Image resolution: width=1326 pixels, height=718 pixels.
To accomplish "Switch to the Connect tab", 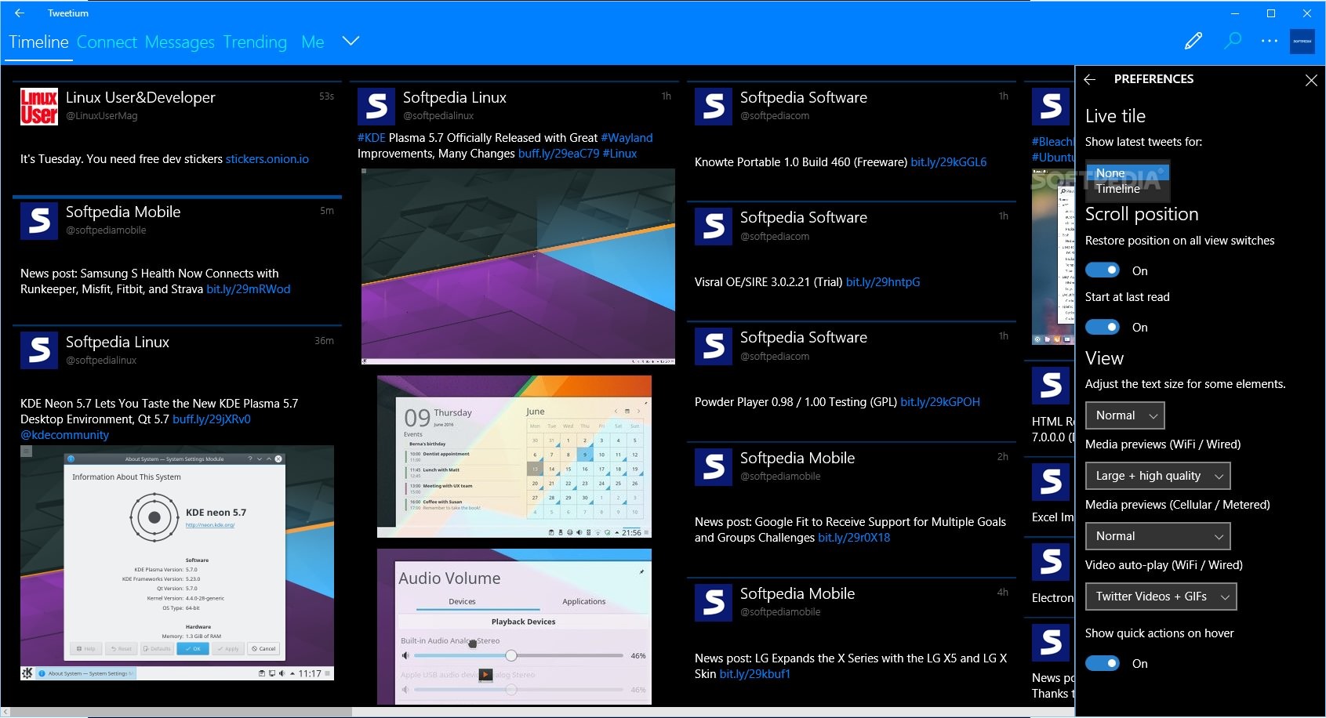I will (x=107, y=42).
